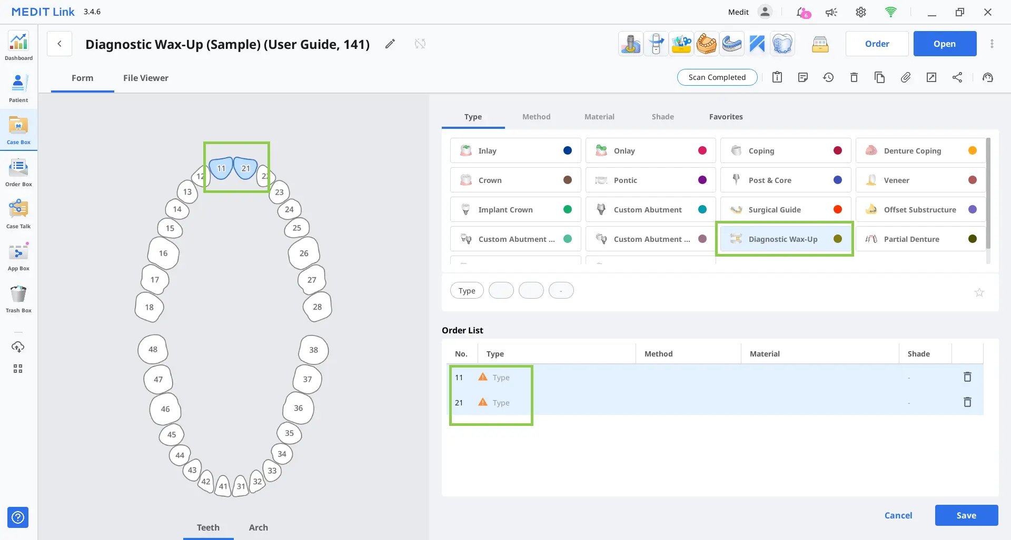
Task: Click the Scan Completed status button
Action: 717,77
